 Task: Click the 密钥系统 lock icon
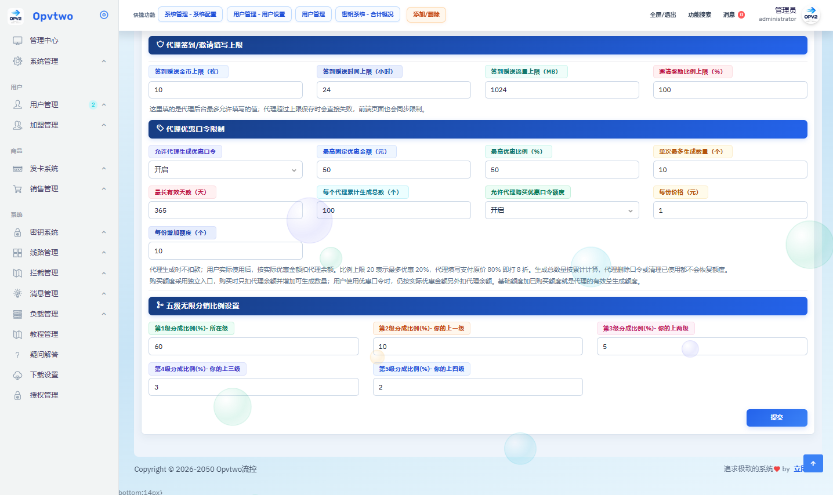[18, 232]
